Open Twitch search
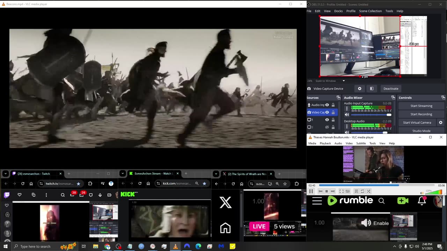This screenshot has width=447, height=251. pos(63,195)
